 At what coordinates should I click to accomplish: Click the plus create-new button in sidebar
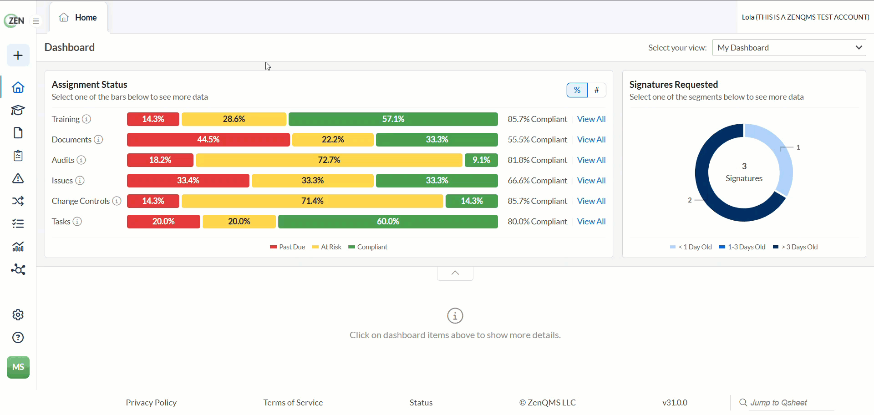(x=18, y=55)
